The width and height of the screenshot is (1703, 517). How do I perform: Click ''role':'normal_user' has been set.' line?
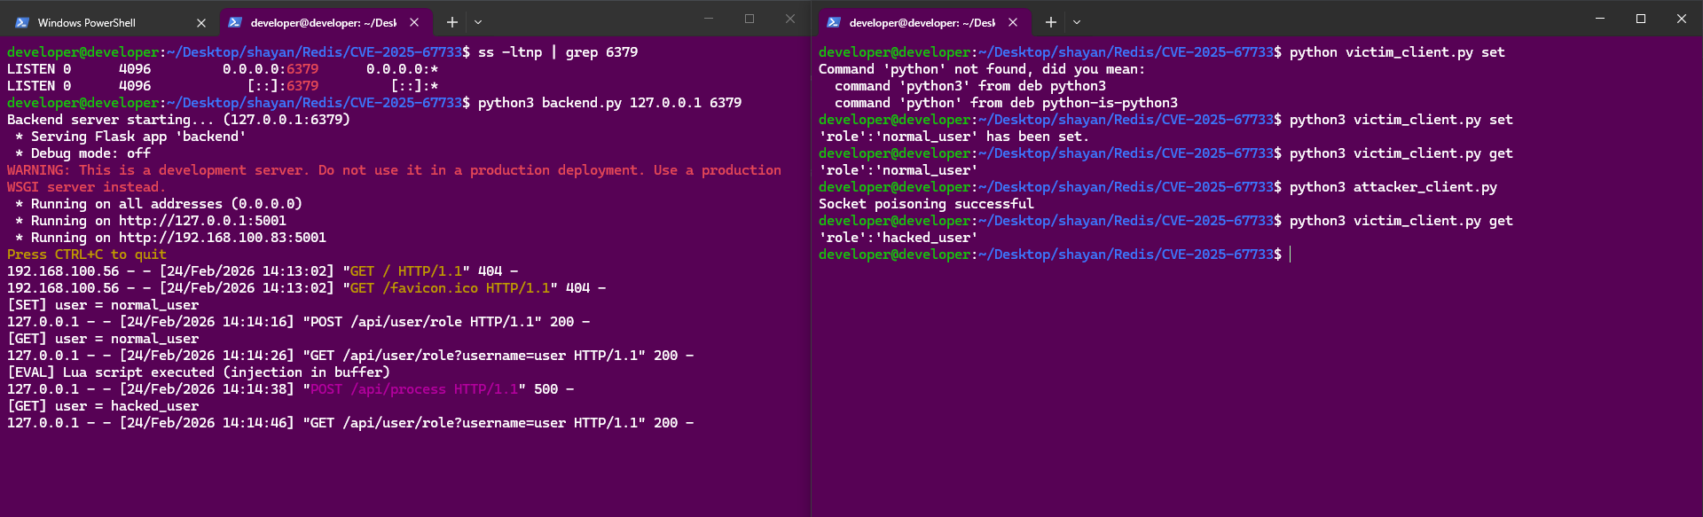tap(954, 137)
